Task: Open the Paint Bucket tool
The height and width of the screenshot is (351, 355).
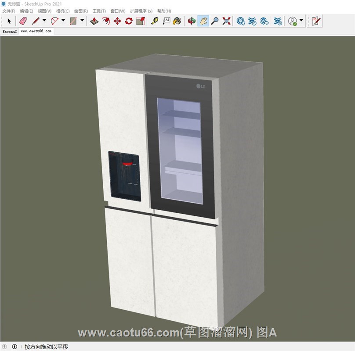Action: click(x=177, y=21)
